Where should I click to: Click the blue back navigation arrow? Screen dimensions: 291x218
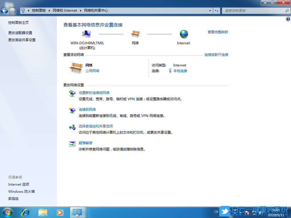[x=5, y=11]
